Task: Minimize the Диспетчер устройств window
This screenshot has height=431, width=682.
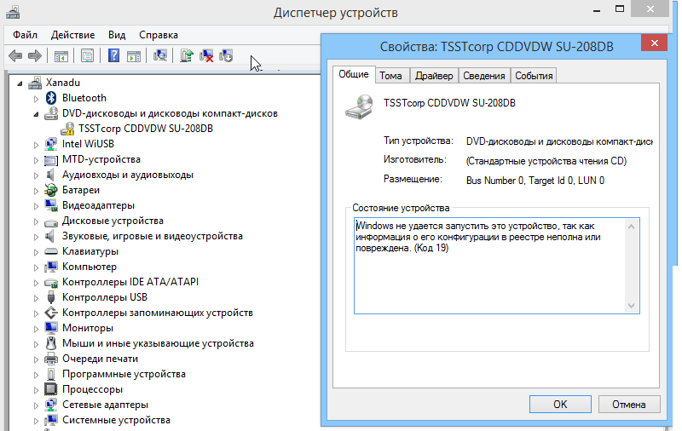Action: tap(597, 10)
